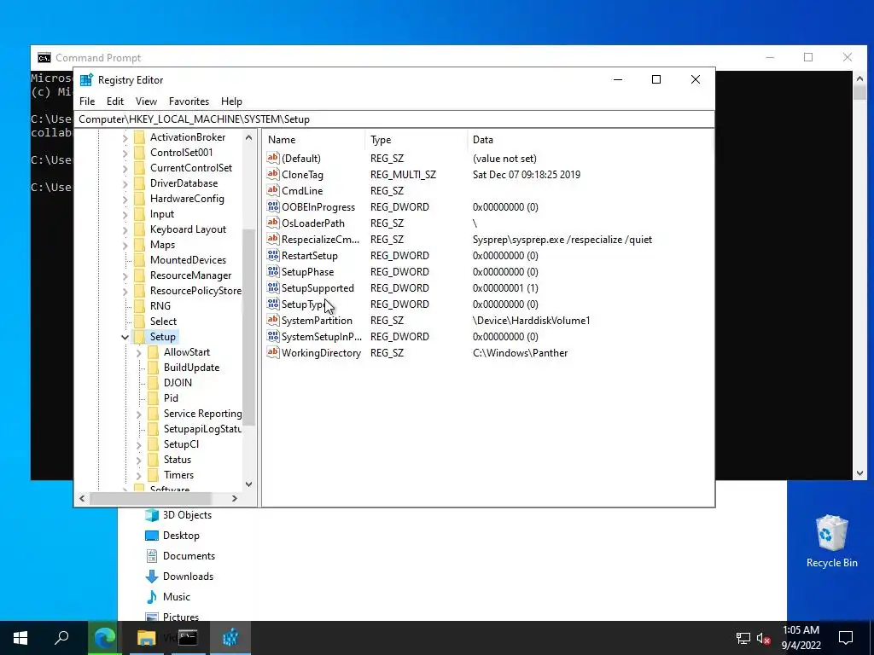Open Documents in the File Explorer window
874x655 pixels.
pyautogui.click(x=189, y=556)
